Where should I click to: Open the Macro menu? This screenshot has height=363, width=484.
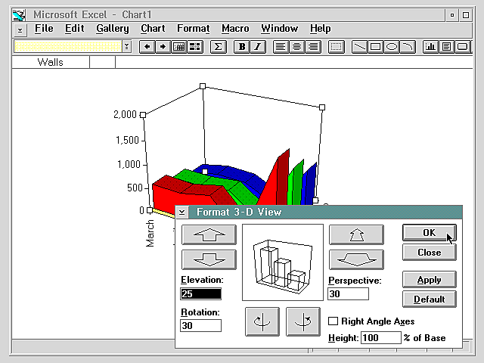235,29
